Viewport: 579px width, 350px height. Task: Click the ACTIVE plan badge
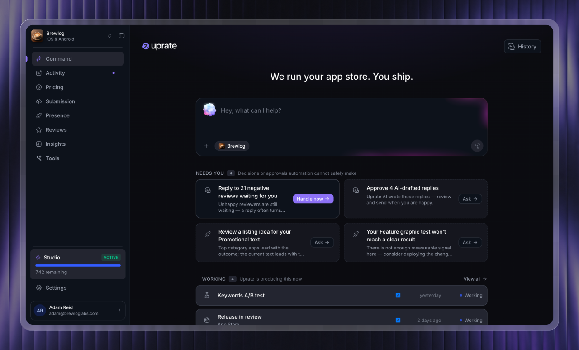click(x=111, y=258)
